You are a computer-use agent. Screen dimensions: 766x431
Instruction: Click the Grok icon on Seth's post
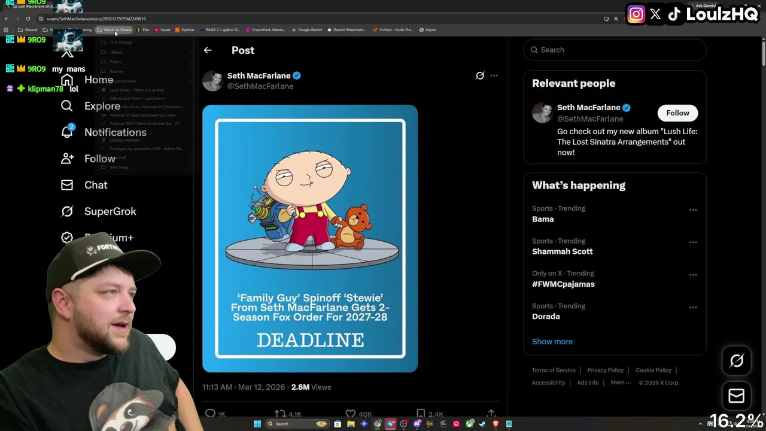480,75
